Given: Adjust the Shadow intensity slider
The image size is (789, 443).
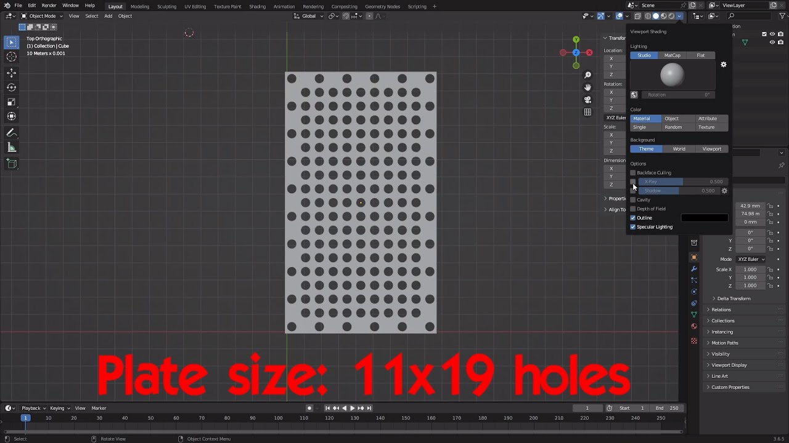Looking at the screenshot, I should coord(678,191).
